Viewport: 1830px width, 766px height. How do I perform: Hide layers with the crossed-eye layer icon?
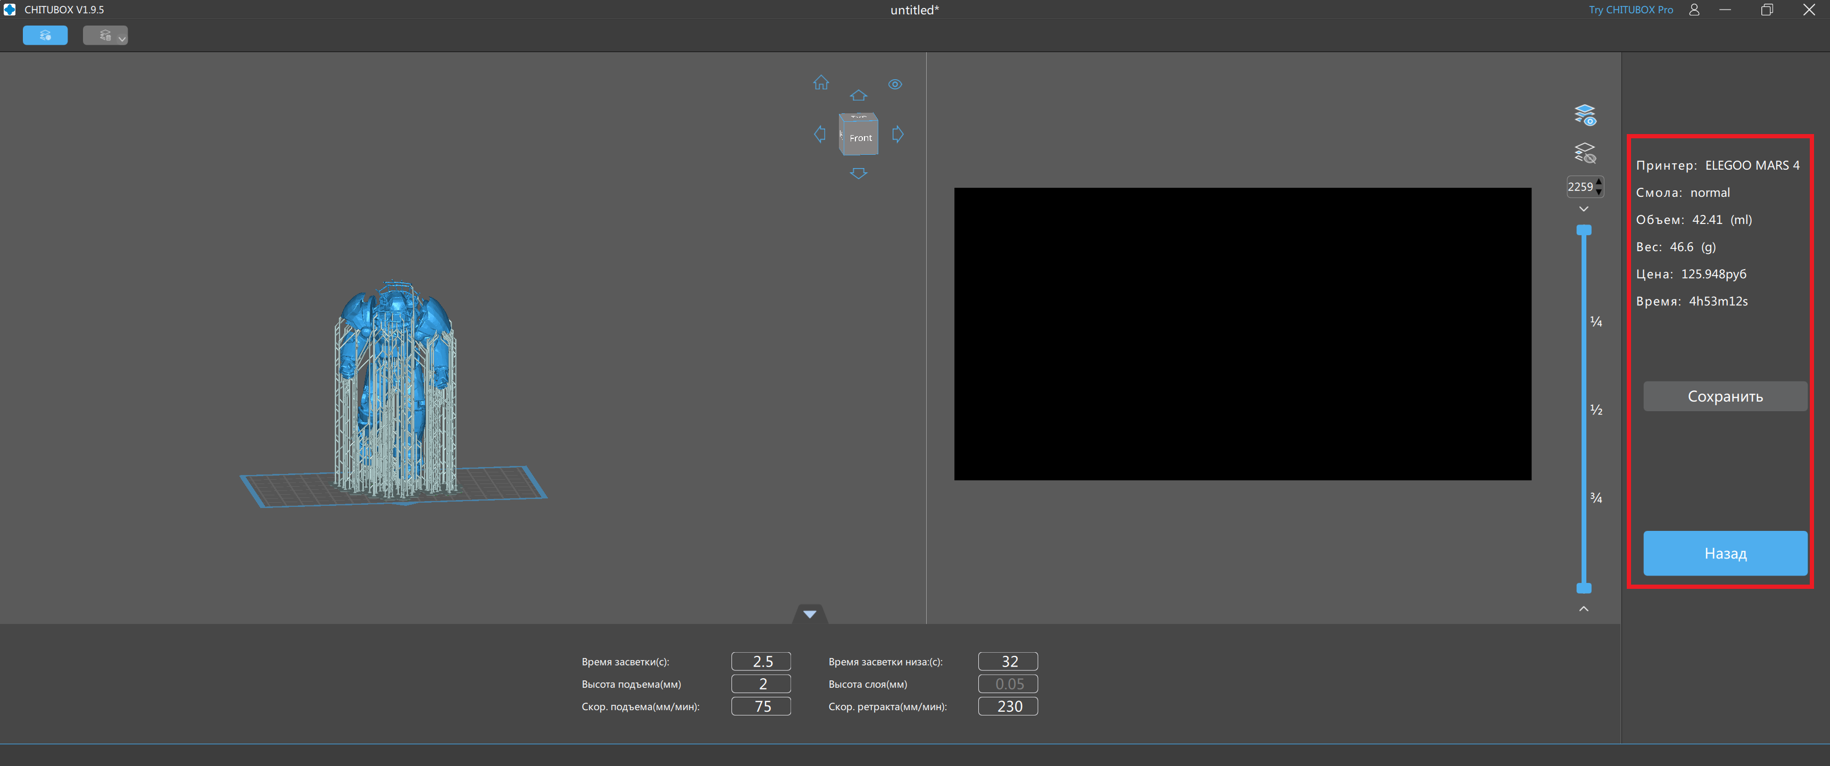click(1585, 154)
